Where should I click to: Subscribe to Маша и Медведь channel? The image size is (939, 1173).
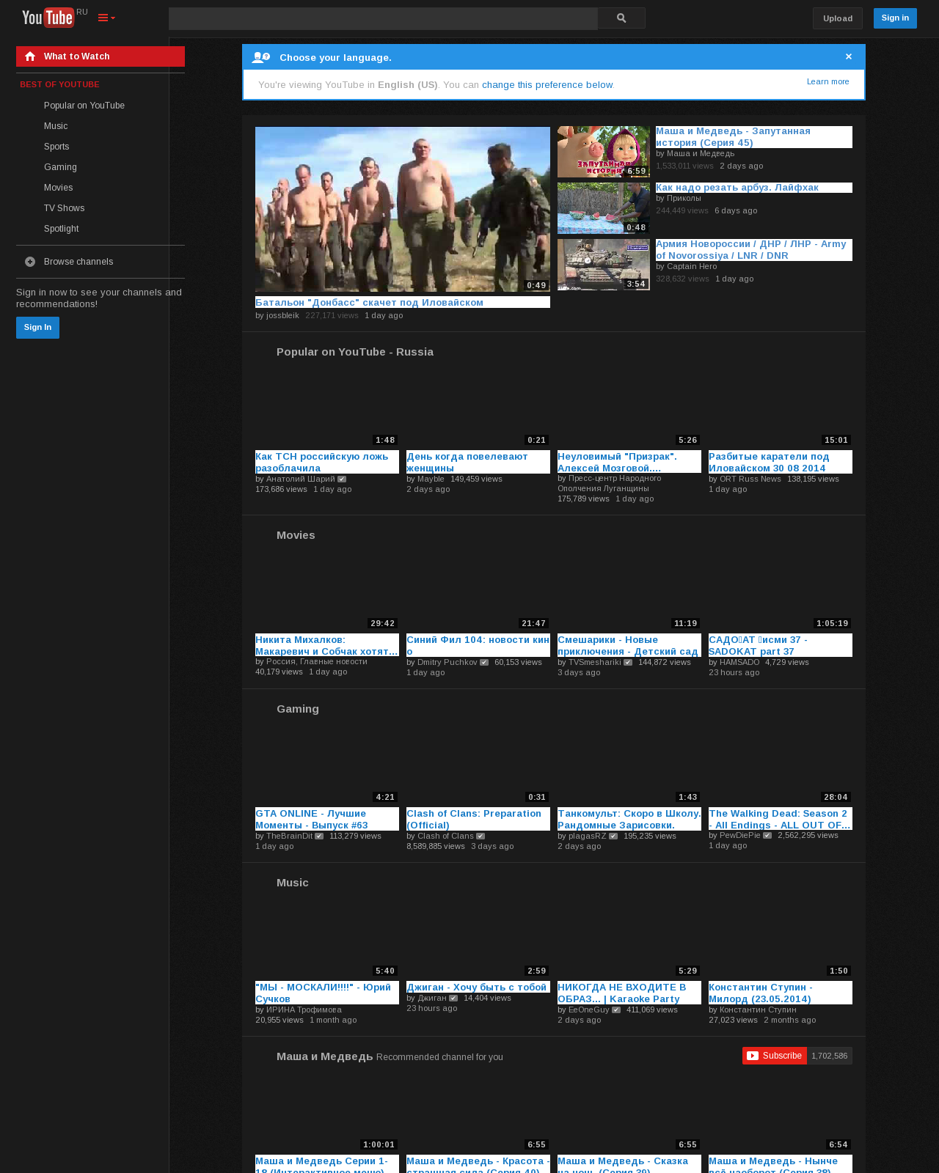pos(775,1056)
